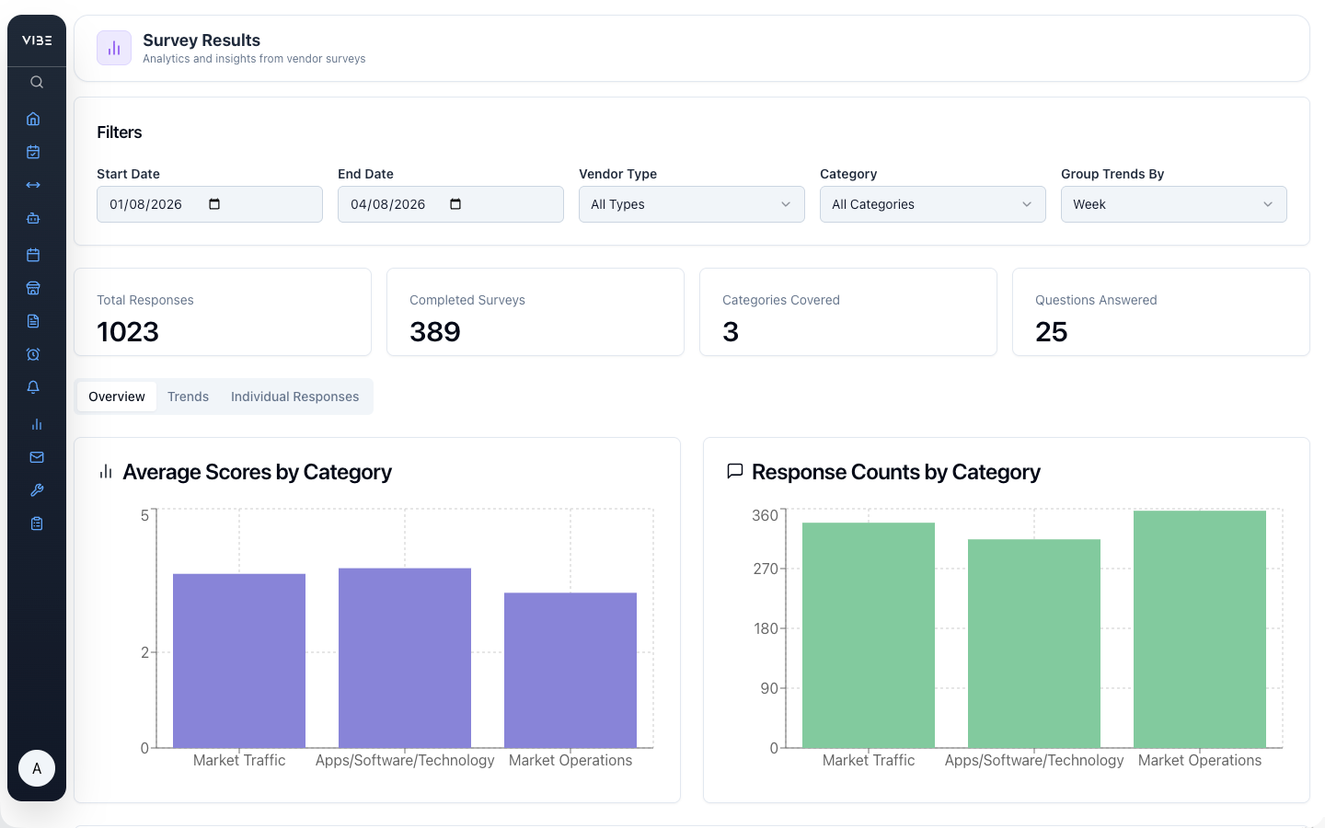Expand the Category selector showing All Categories
The image size is (1325, 828).
click(x=932, y=204)
